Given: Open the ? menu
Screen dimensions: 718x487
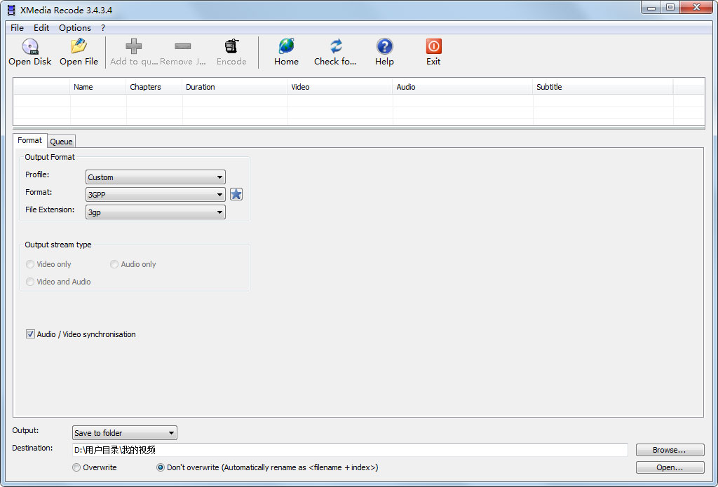Looking at the screenshot, I should click(103, 28).
